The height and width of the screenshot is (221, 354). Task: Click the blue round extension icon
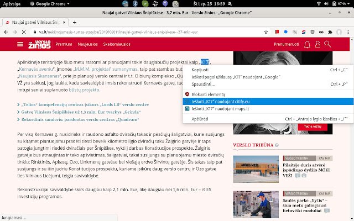(285, 32)
